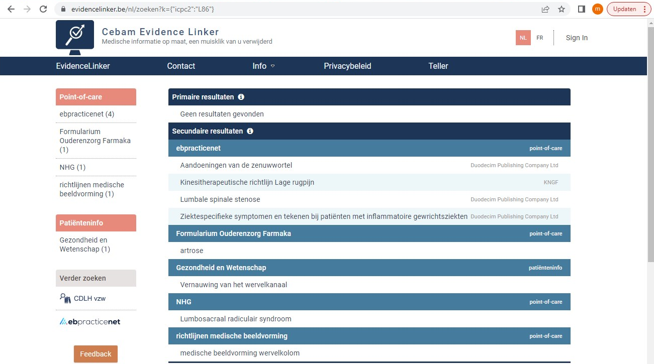Open the Contact menu item
654x364 pixels.
[181, 66]
